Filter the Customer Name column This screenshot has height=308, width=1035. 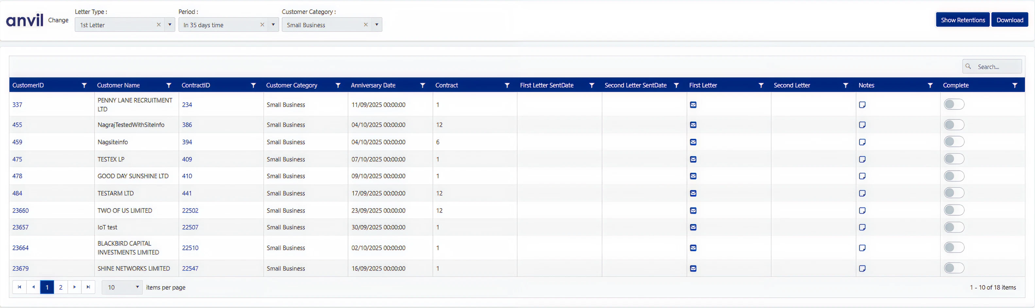169,85
